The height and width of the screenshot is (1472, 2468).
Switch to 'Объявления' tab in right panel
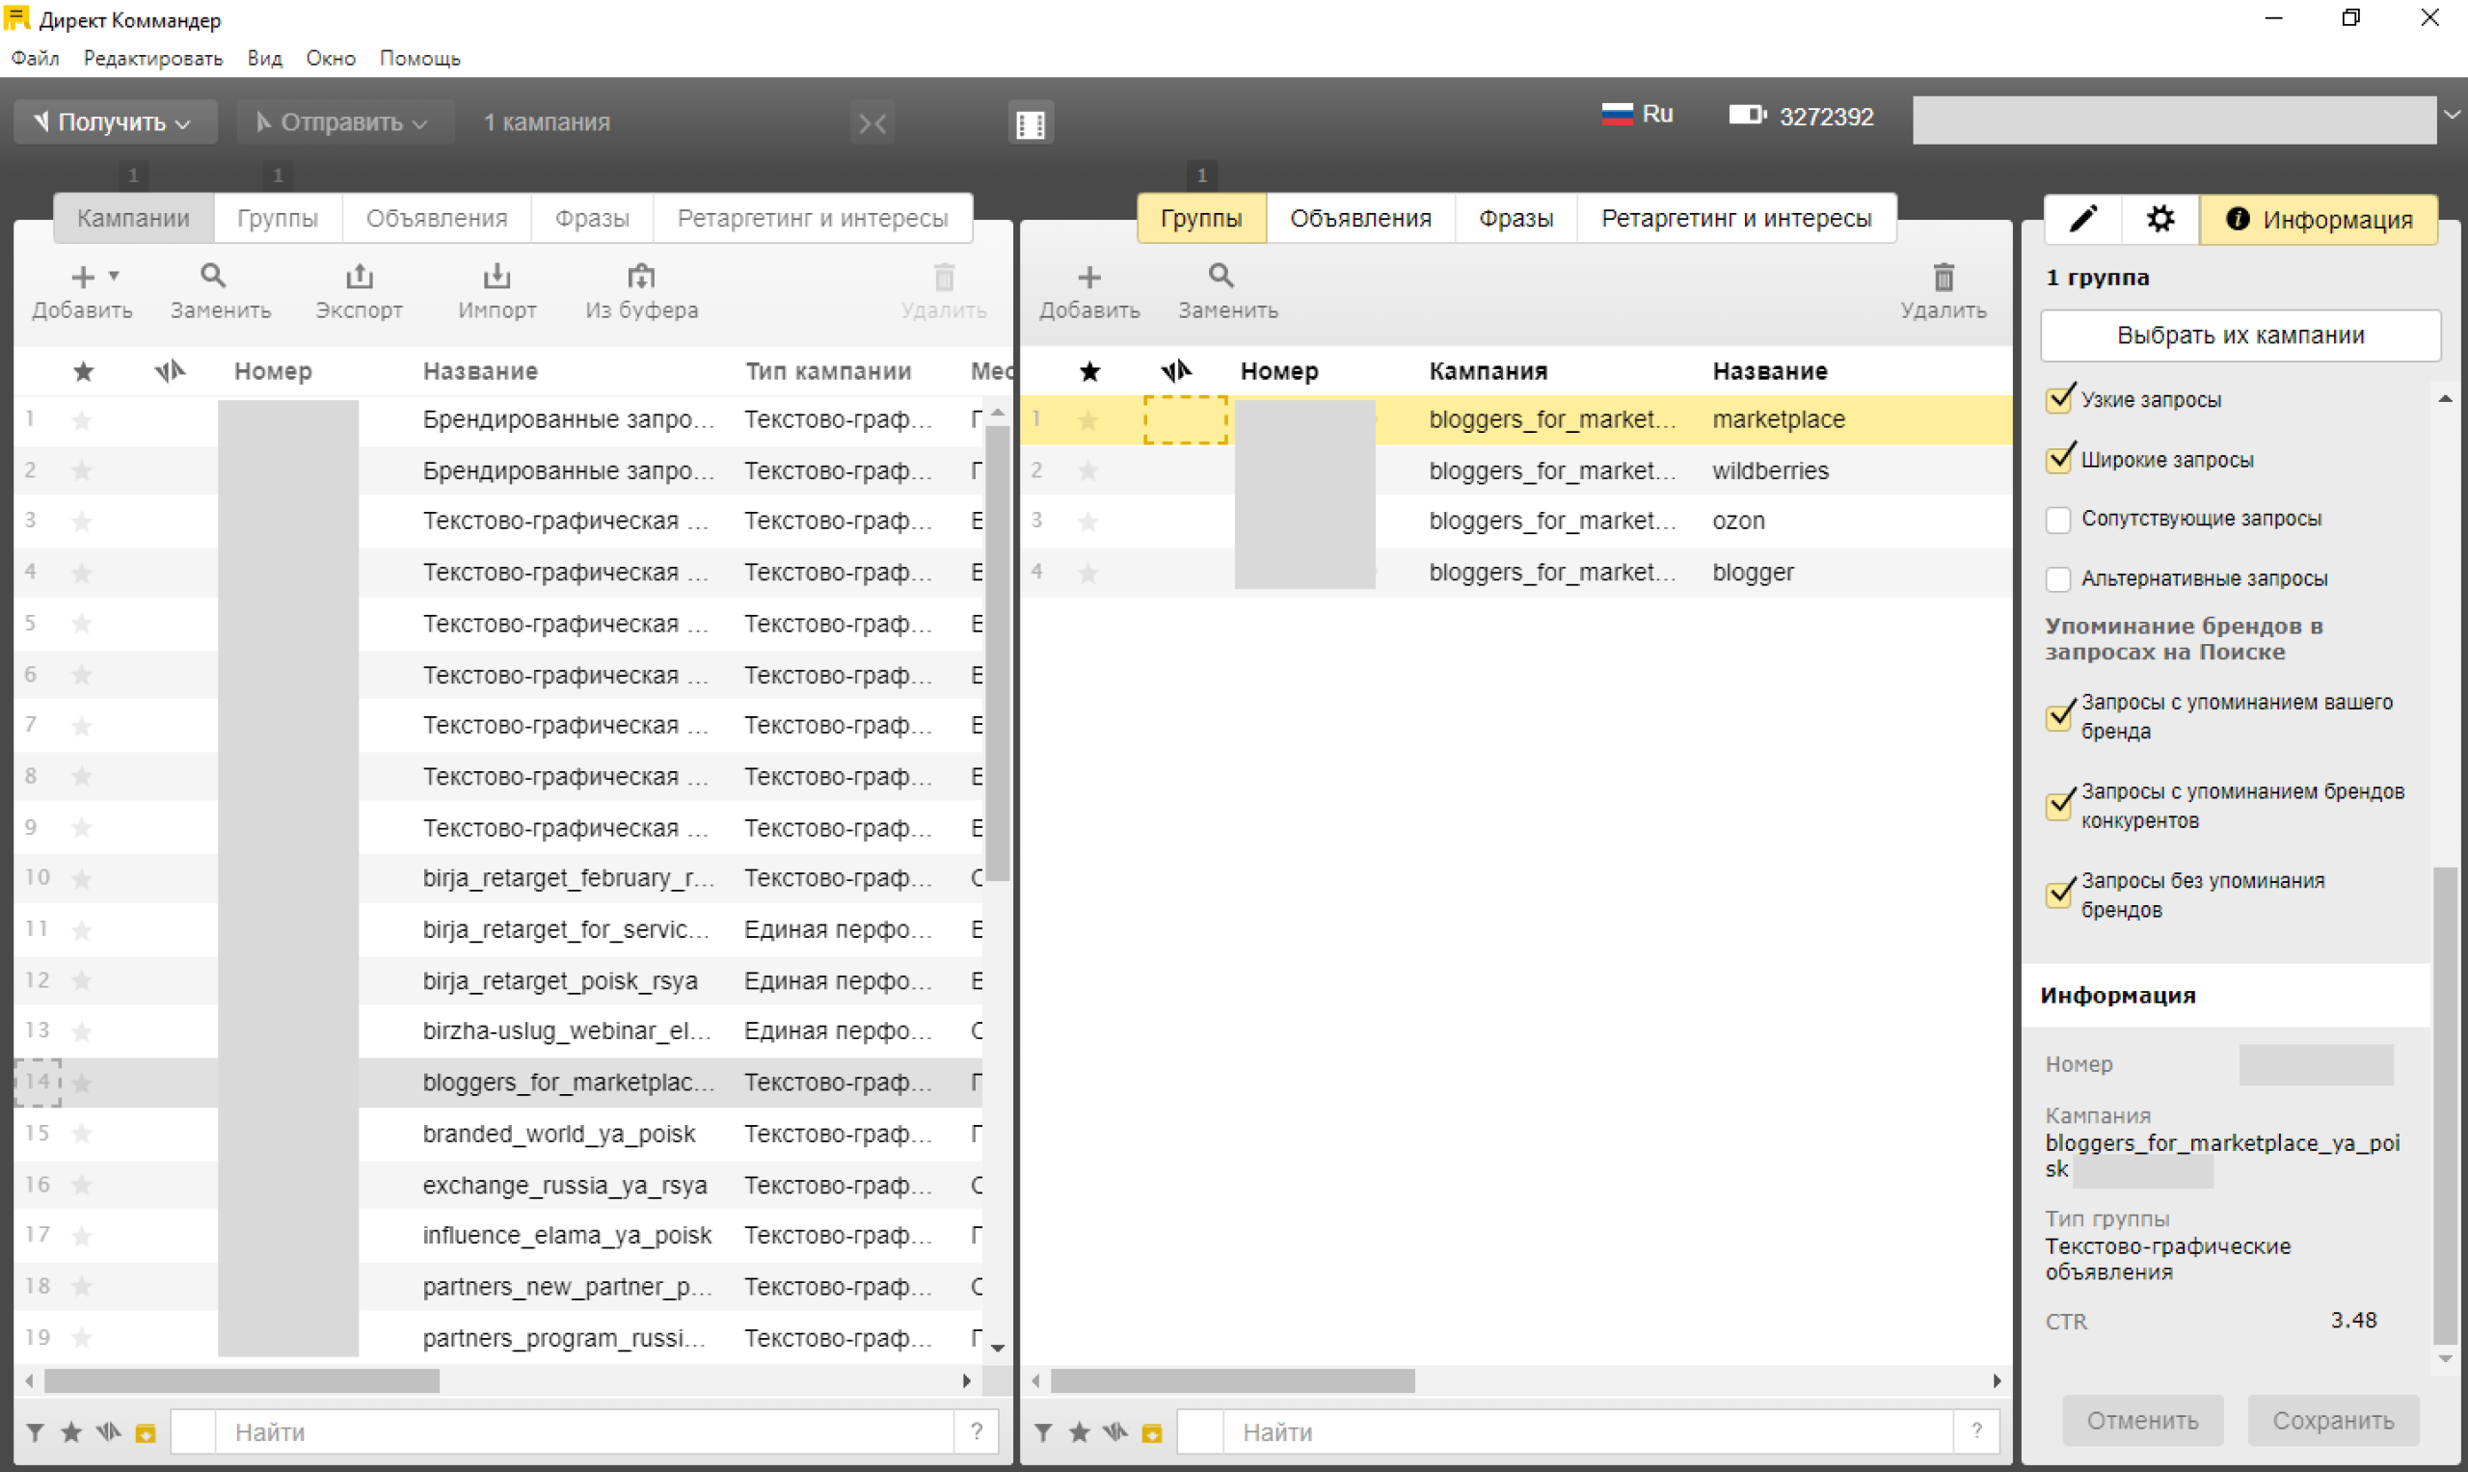point(1360,218)
